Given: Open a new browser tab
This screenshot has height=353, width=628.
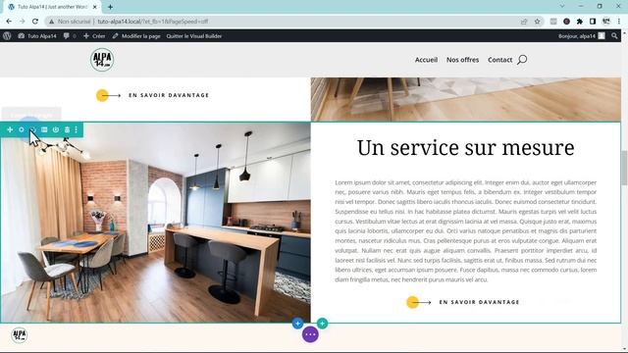Looking at the screenshot, I should [x=110, y=7].
